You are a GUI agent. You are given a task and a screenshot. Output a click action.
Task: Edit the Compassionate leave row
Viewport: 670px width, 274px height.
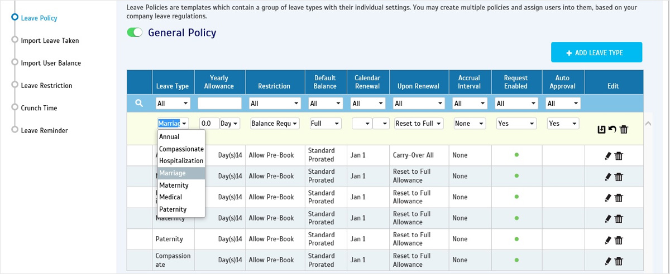tap(608, 261)
